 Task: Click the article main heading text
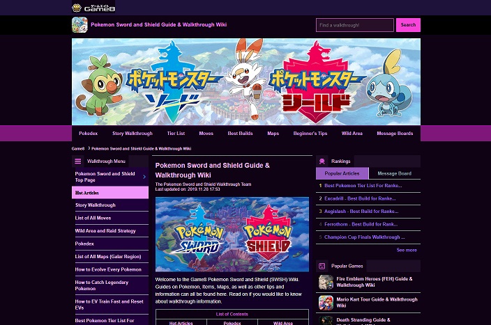tap(212, 171)
